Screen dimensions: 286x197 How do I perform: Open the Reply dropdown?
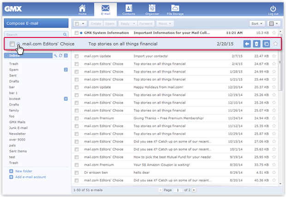[134, 24]
